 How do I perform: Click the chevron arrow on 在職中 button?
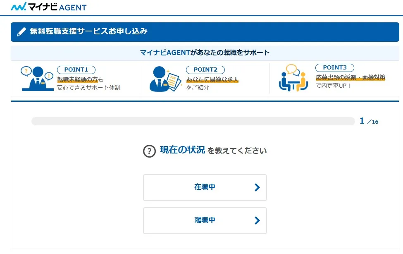[257, 187]
